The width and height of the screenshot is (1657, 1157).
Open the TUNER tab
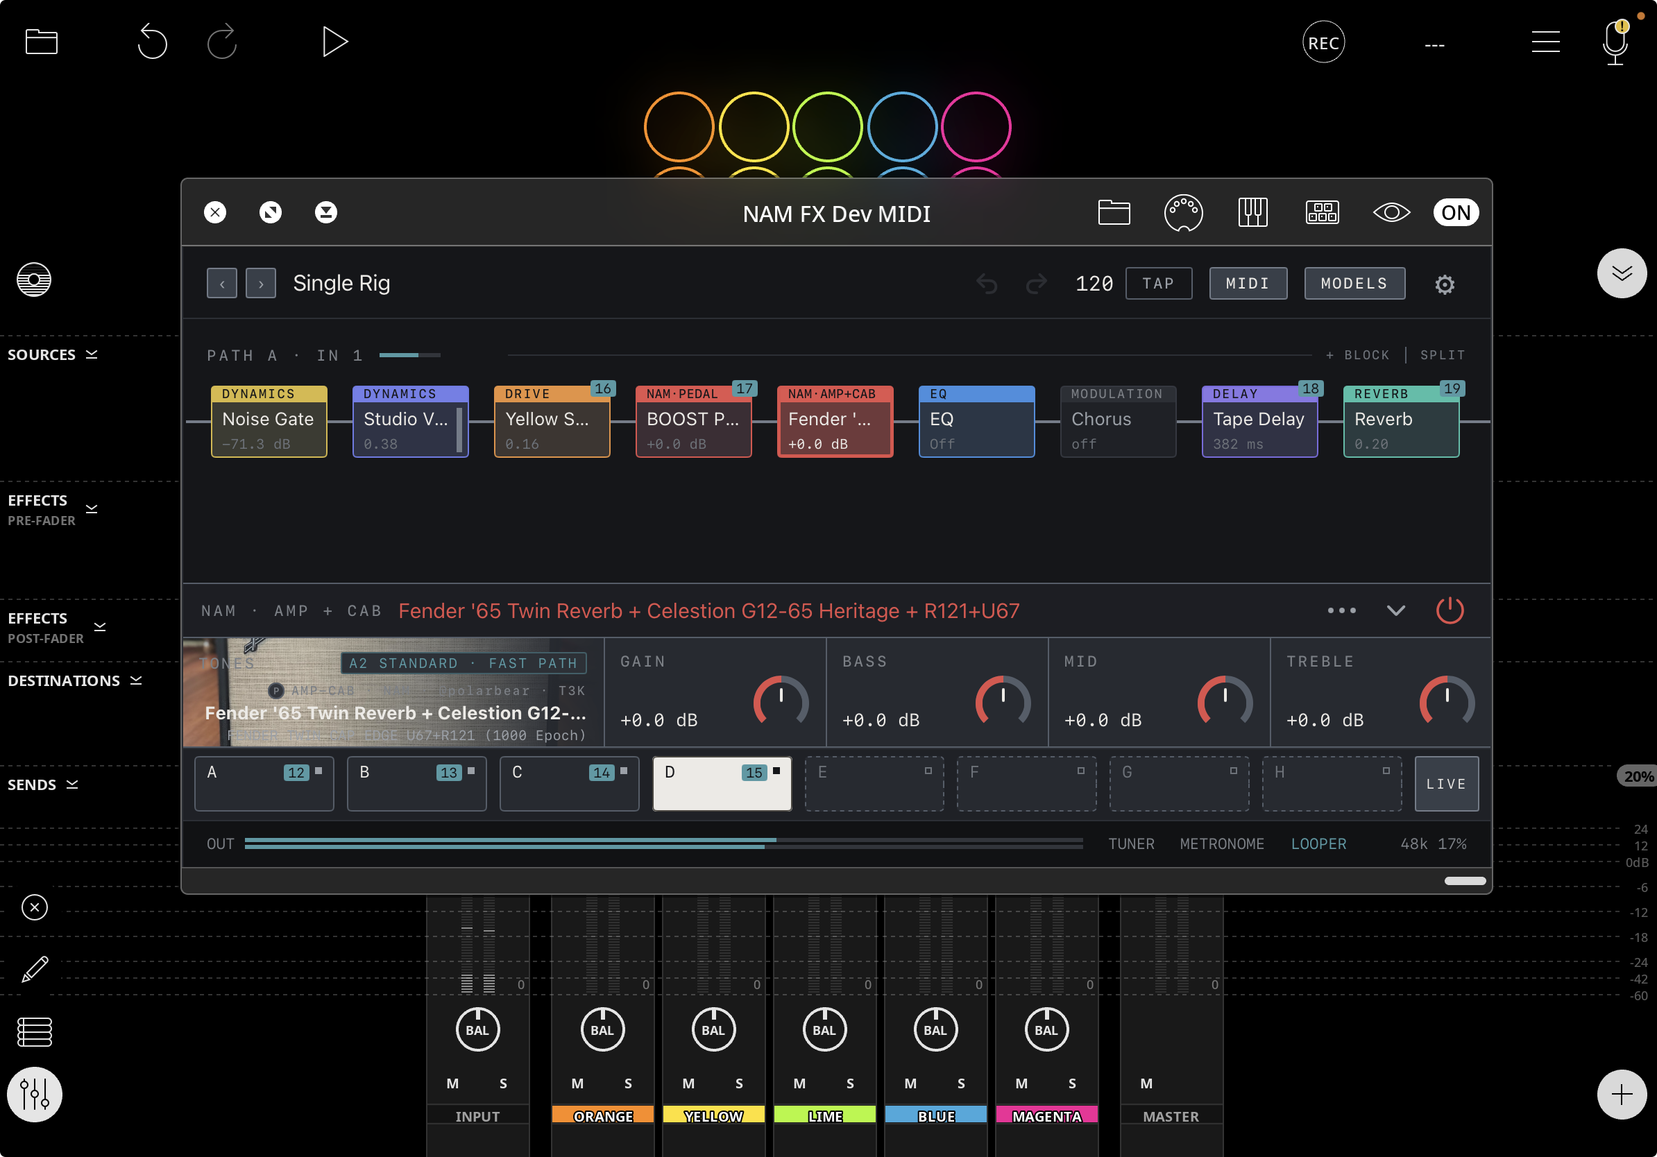coord(1131,844)
